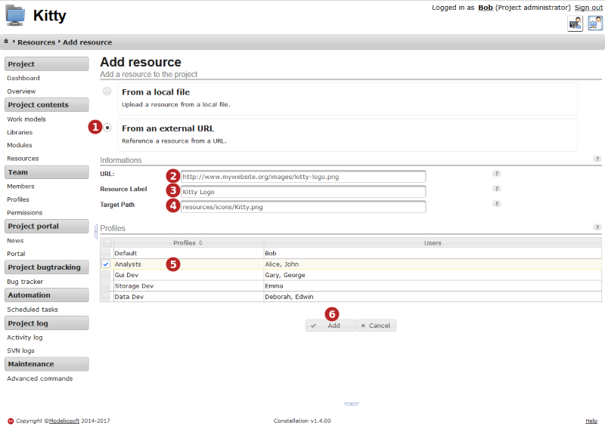Collapse the left sidebar handle
Image resolution: width=605 pixels, height=426 pixels.
tap(96, 231)
